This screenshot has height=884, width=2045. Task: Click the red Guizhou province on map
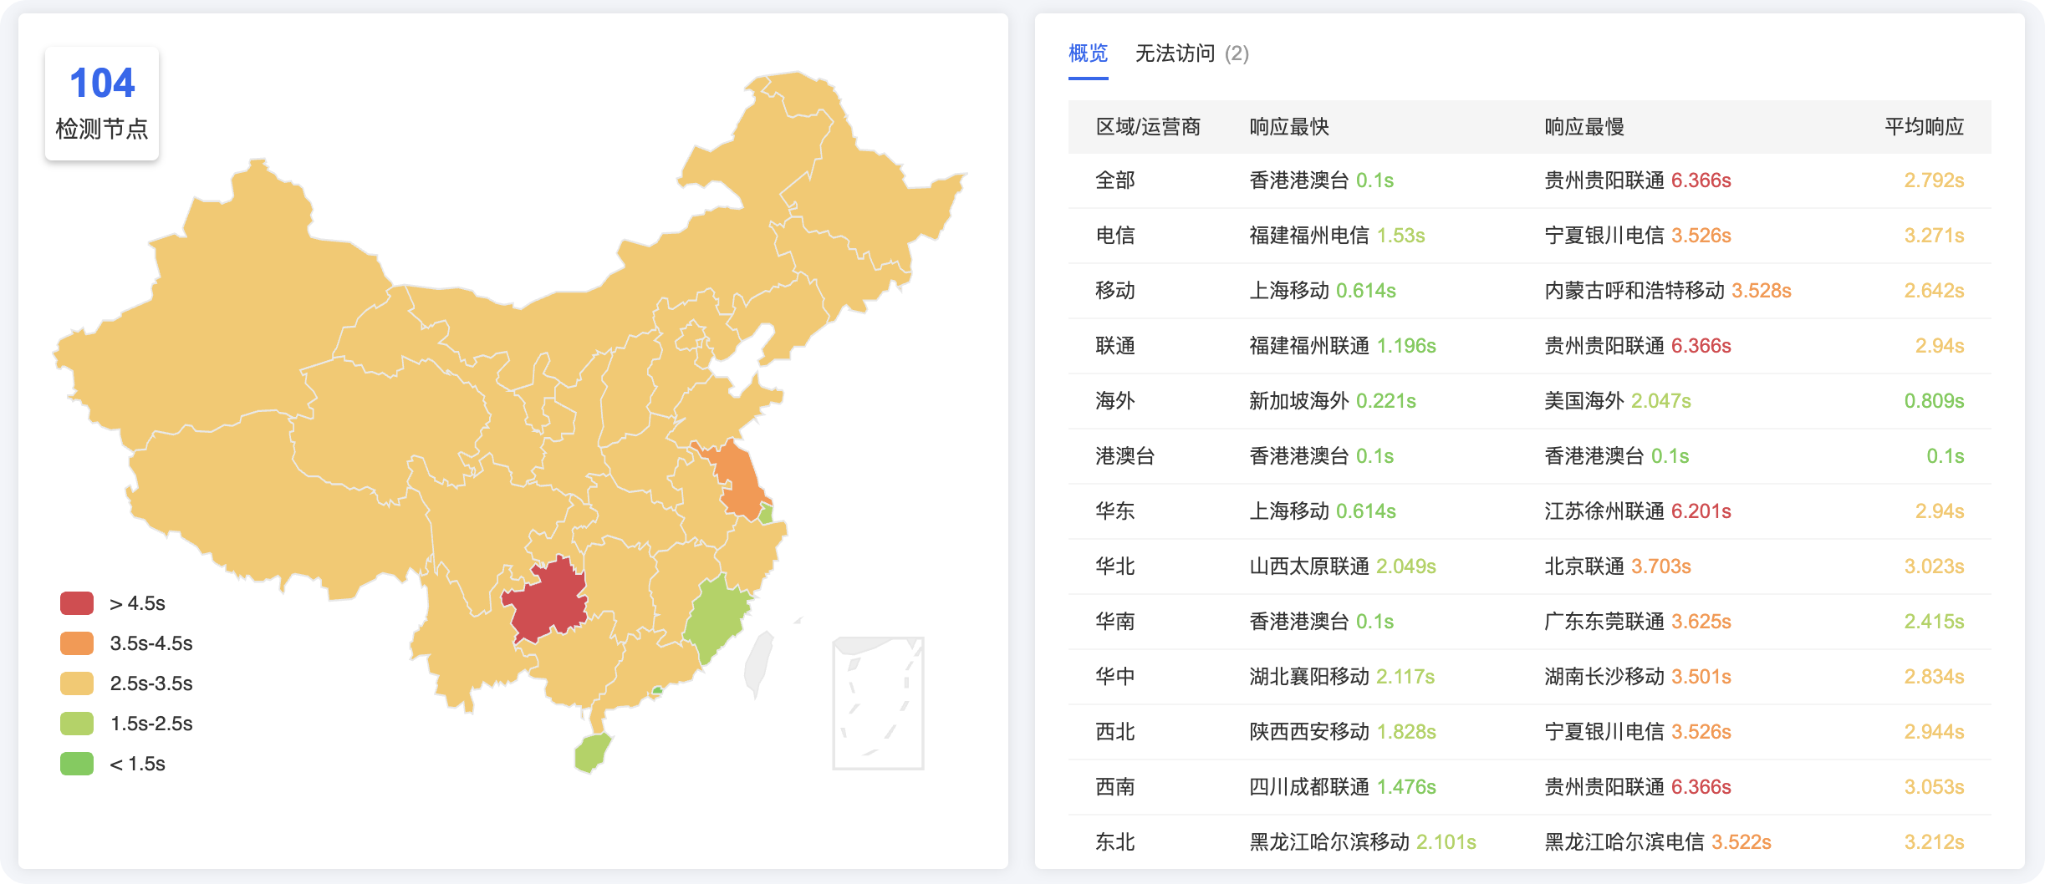pyautogui.click(x=545, y=600)
